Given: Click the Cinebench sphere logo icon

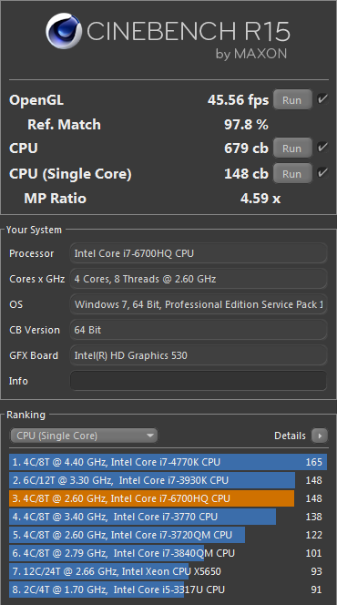Looking at the screenshot, I should click(x=64, y=31).
